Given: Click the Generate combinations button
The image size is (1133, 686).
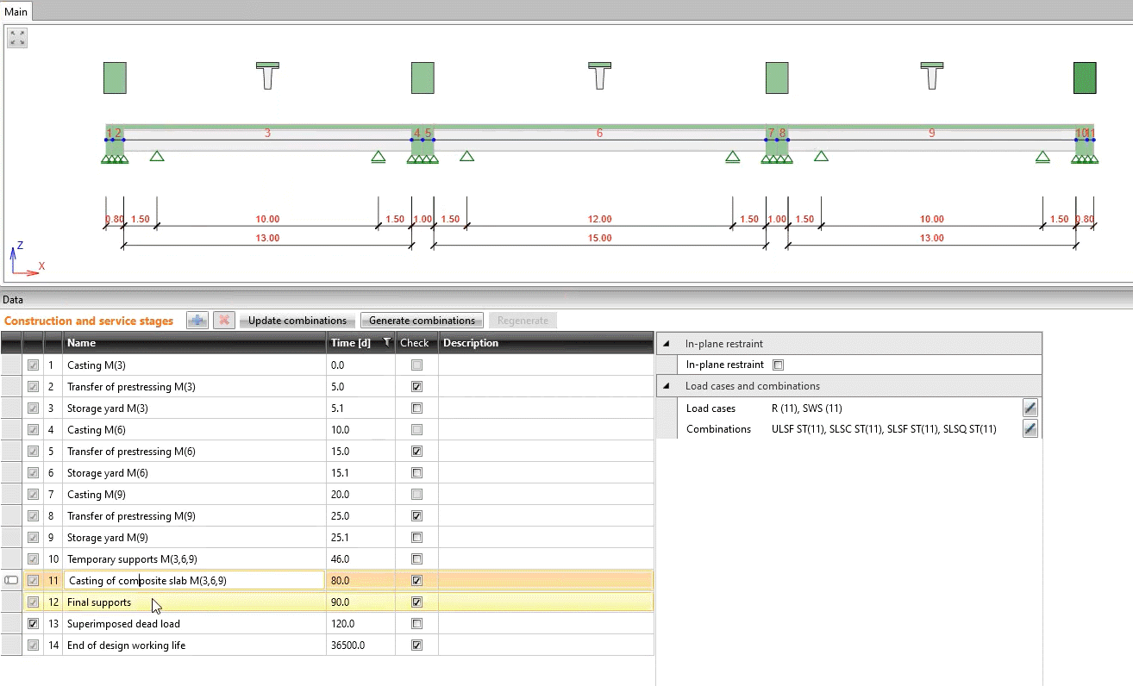Looking at the screenshot, I should coord(422,321).
